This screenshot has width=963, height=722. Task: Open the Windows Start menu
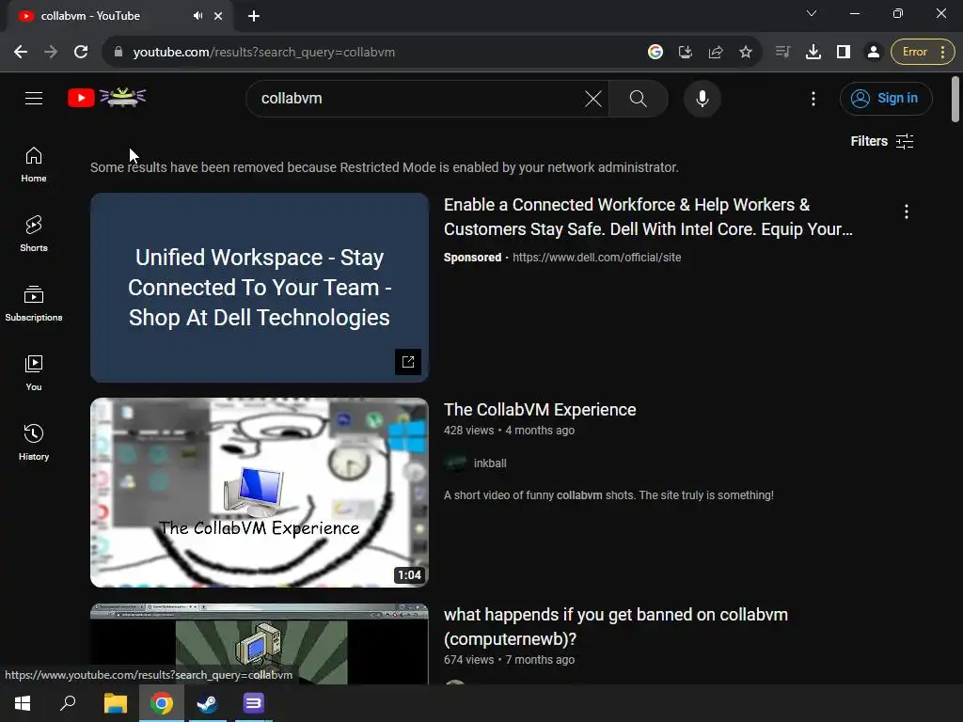tap(23, 703)
